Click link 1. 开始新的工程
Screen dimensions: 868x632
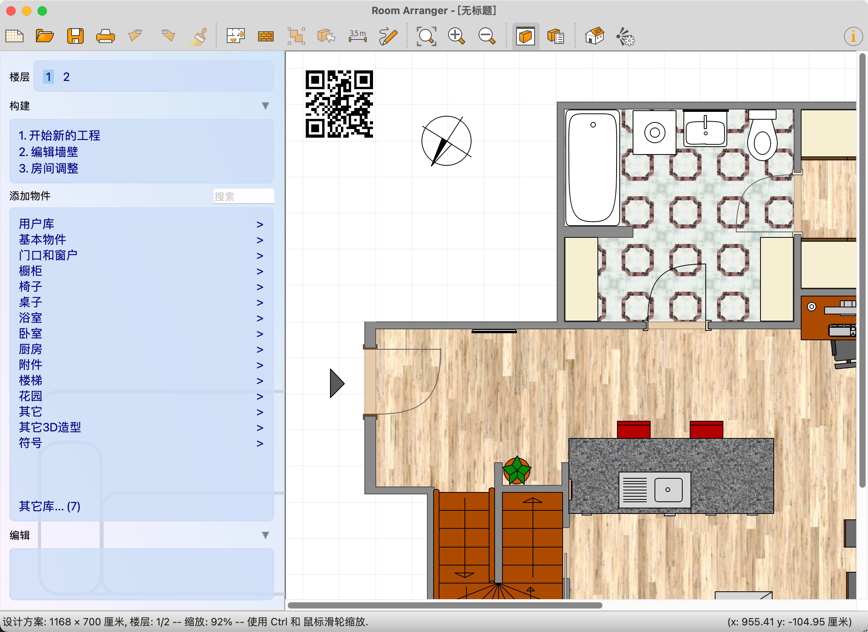[59, 135]
